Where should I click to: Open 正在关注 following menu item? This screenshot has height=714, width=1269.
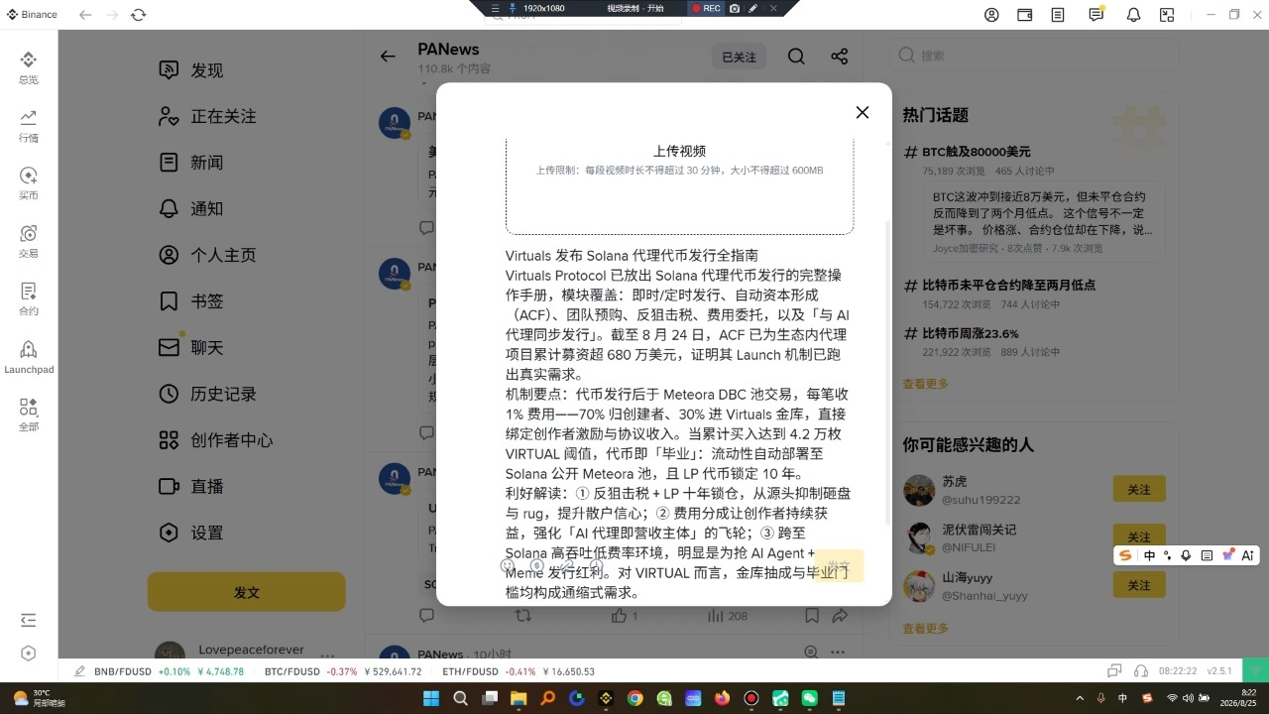coord(207,116)
